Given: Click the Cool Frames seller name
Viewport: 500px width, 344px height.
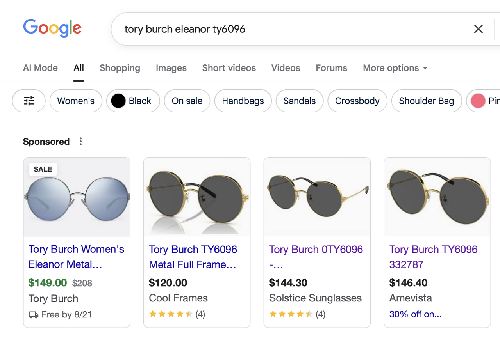Looking at the screenshot, I should [178, 298].
